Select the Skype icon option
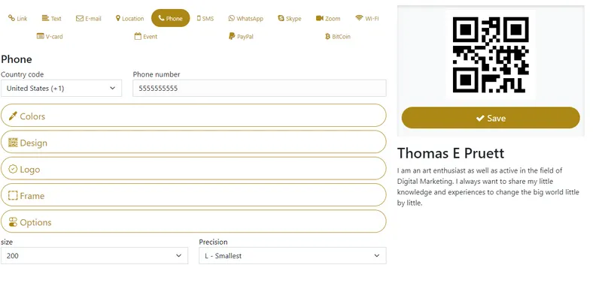This screenshot has width=602, height=292. click(x=281, y=18)
